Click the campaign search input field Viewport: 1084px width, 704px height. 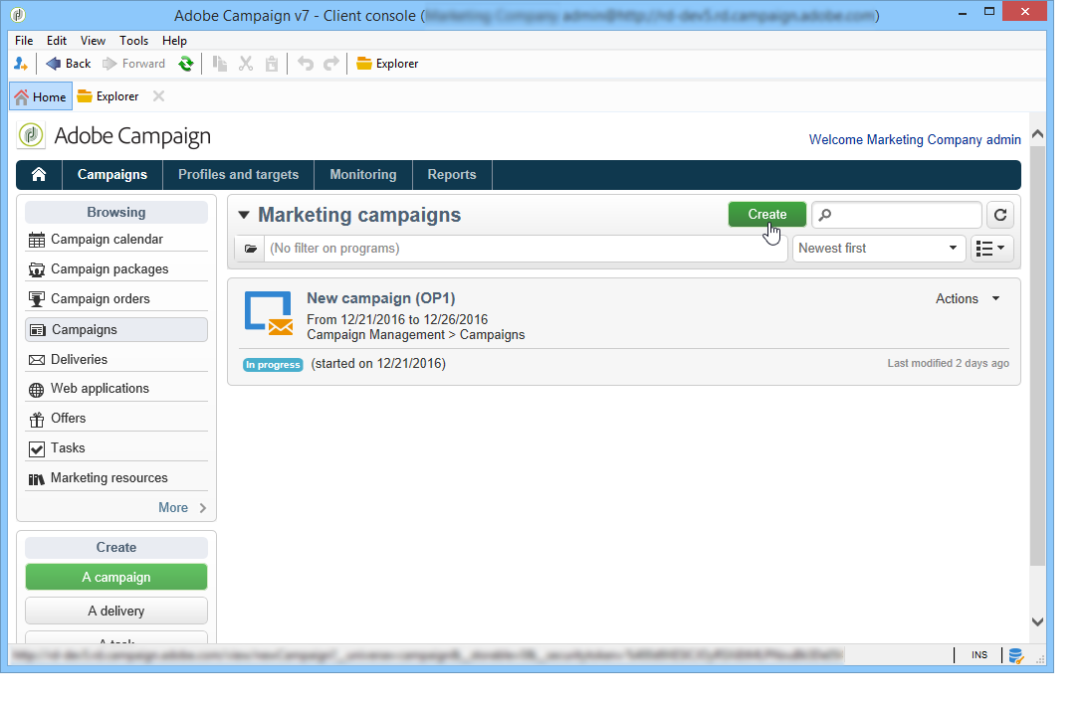pyautogui.click(x=897, y=215)
